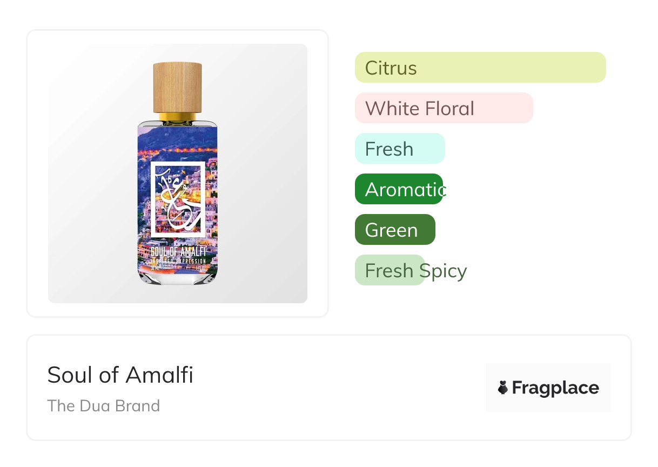Select the Citrus accord bar
The image size is (658, 467).
click(x=480, y=68)
